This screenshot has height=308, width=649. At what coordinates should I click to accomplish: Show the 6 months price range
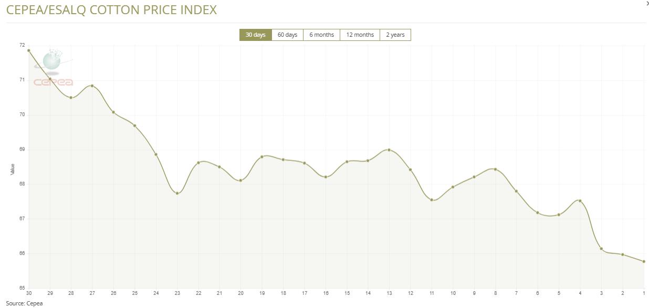coord(321,35)
